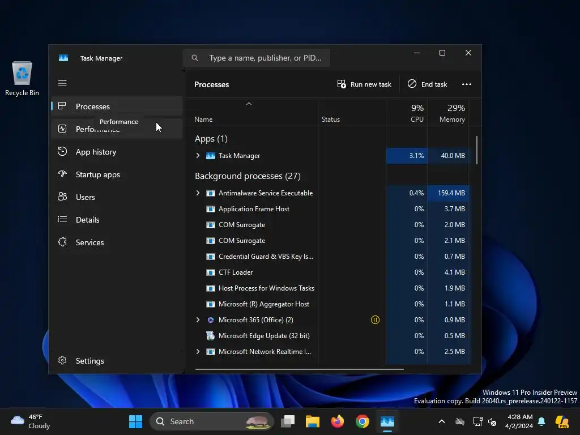Open Users people icon

click(x=62, y=197)
